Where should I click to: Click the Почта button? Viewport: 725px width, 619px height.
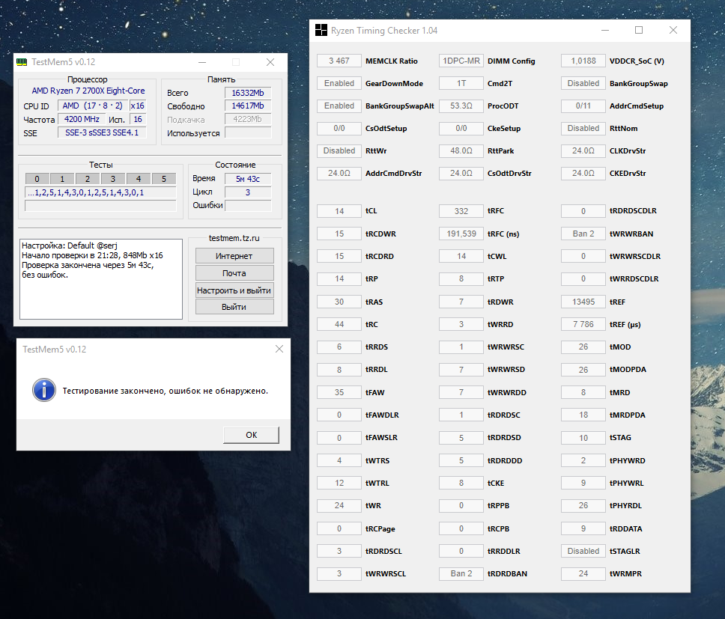(x=234, y=273)
